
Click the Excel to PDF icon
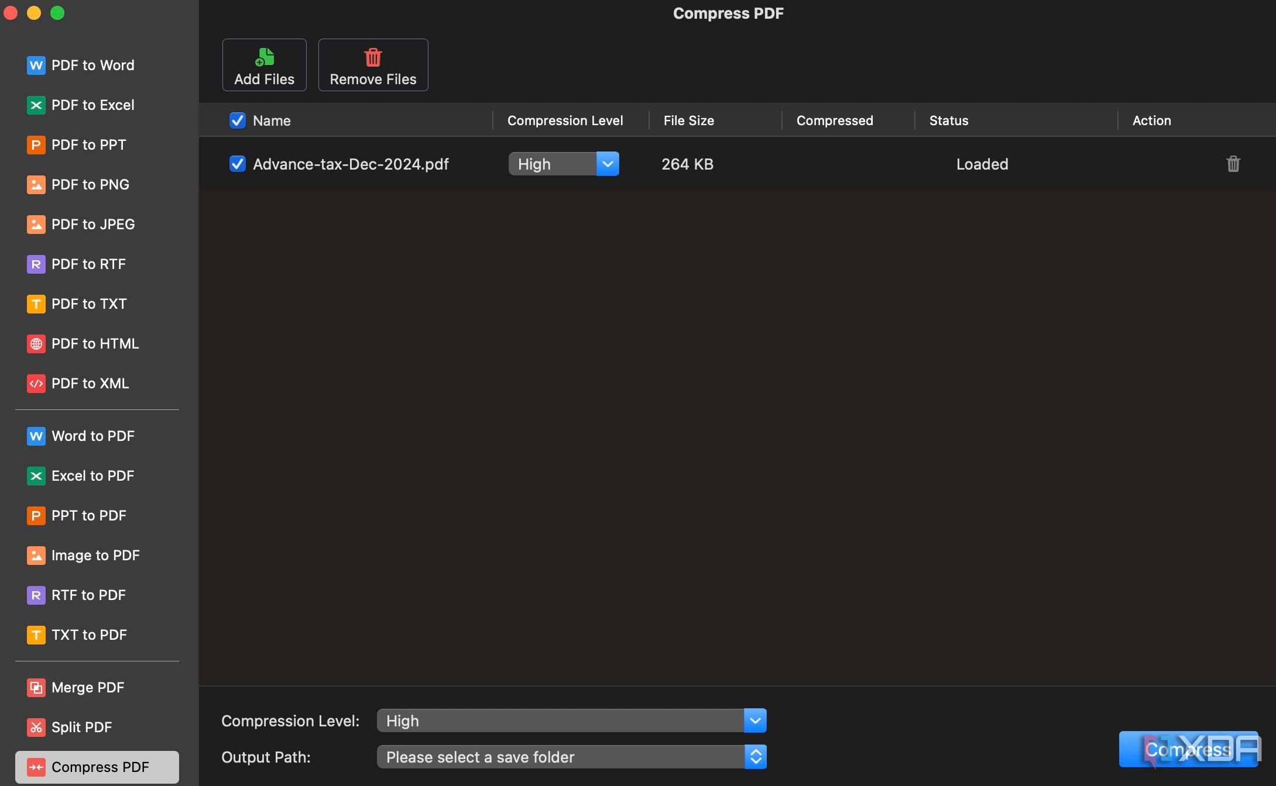coord(36,475)
